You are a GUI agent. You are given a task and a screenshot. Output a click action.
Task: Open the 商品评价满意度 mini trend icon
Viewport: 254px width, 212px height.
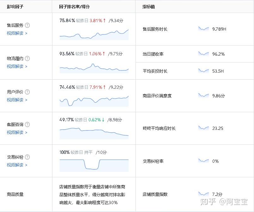[203, 95]
